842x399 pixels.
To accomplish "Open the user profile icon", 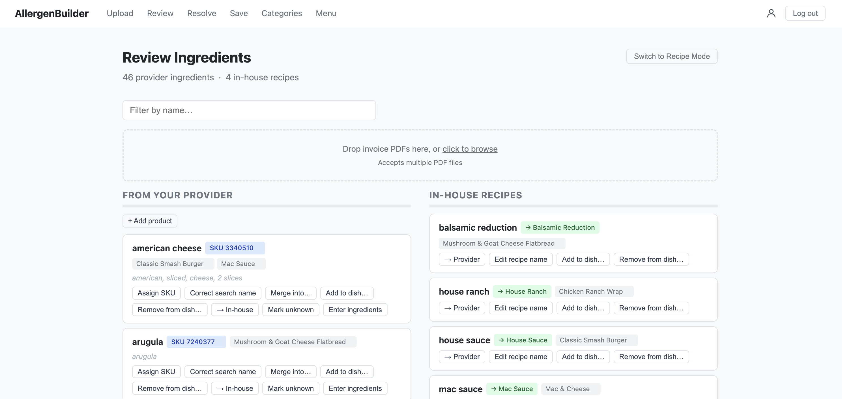I will pyautogui.click(x=771, y=13).
